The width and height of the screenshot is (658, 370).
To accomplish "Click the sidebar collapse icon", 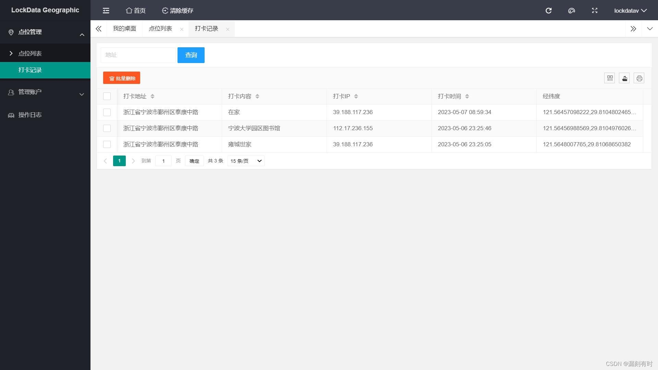I will coord(106,10).
